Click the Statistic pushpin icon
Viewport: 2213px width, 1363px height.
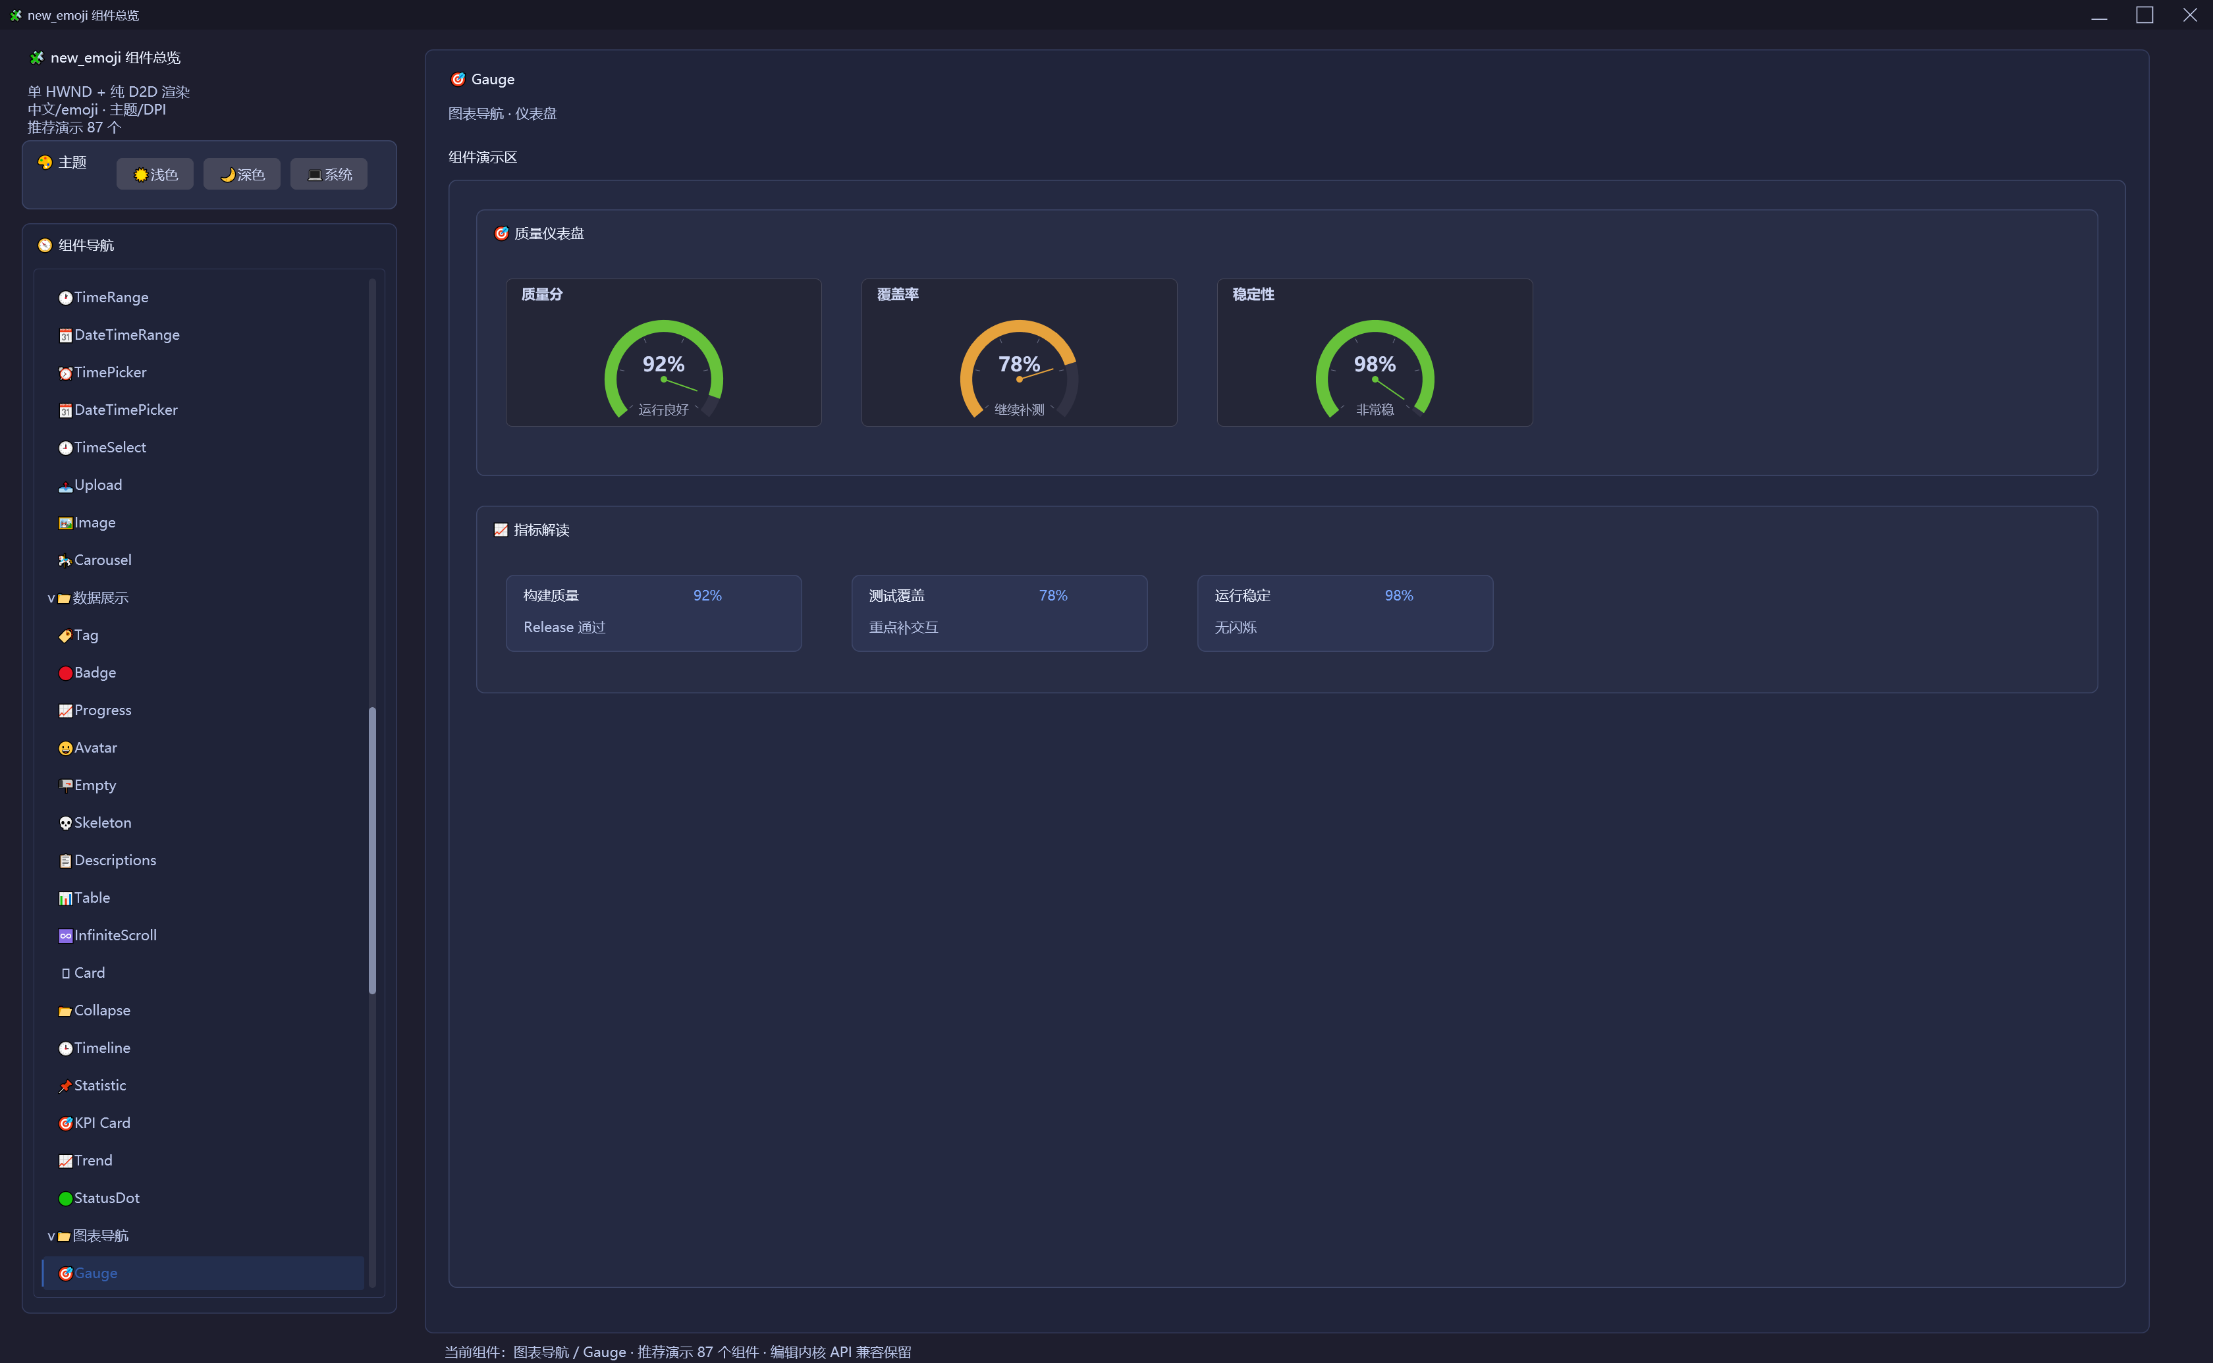65,1086
